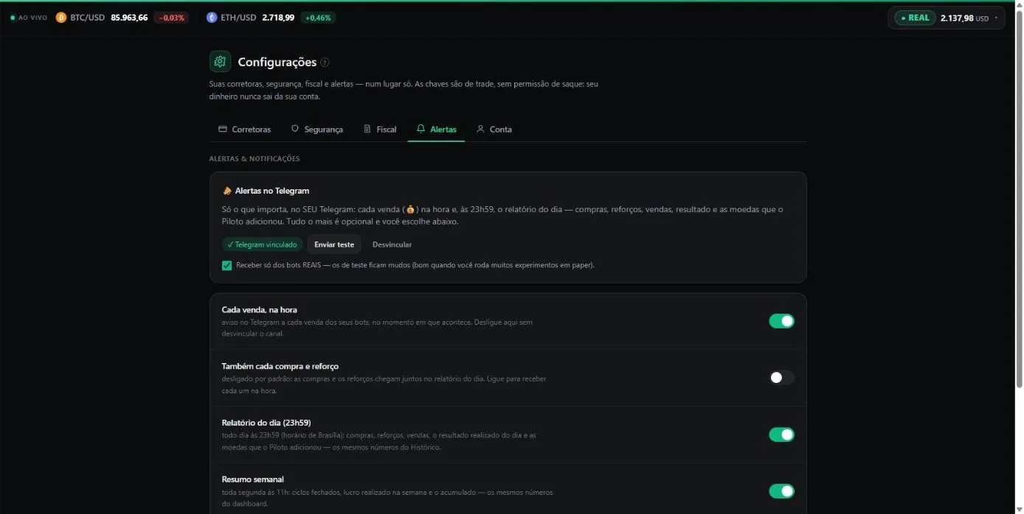This screenshot has height=514, width=1024.
Task: Click the Bitcoin coin icon
Action: click(x=61, y=17)
